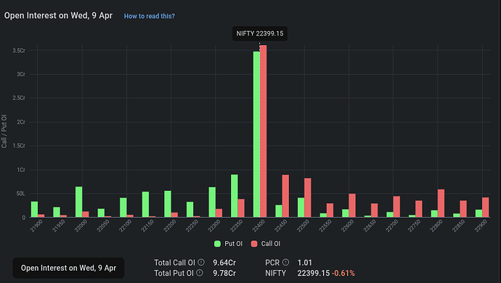
Task: Click the green Put OI bar at 22300
Action: (212, 202)
